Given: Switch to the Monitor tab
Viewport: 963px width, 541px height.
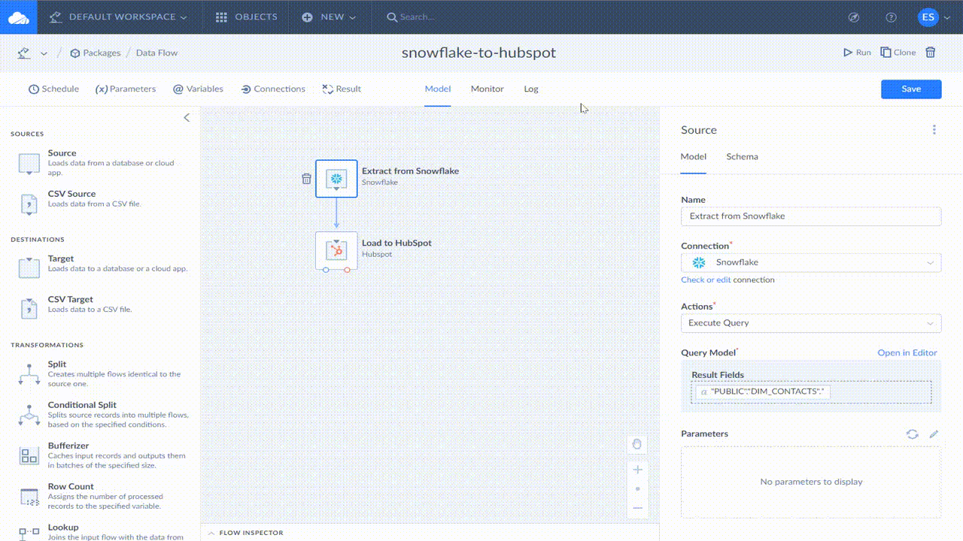Looking at the screenshot, I should point(487,89).
